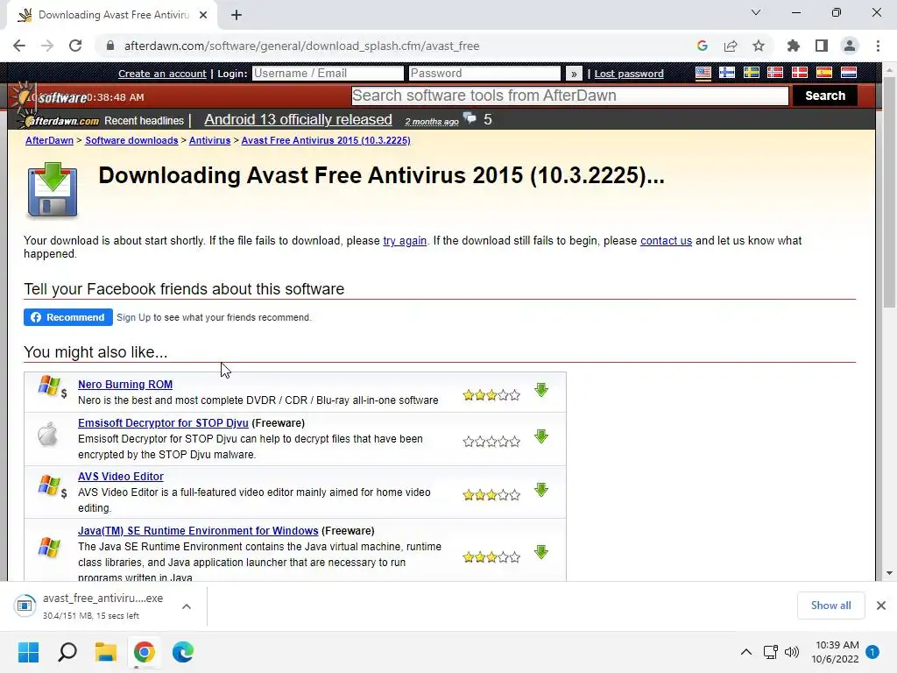The image size is (897, 673).
Task: Close the Downloading Avast tab
Action: pyautogui.click(x=203, y=15)
